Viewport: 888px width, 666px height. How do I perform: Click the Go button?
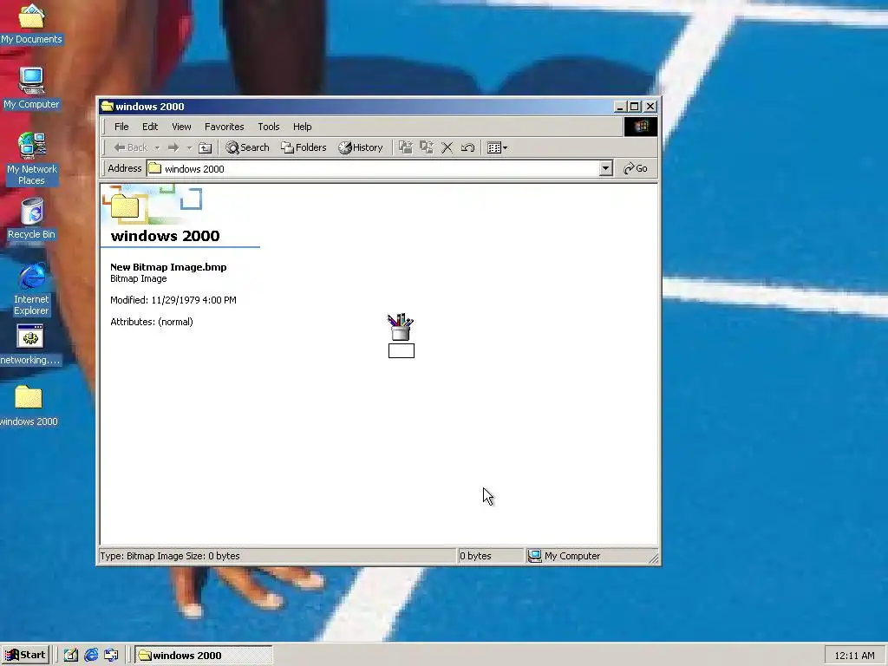tap(636, 168)
